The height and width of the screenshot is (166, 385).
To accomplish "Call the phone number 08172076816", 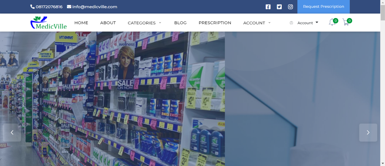I will 49,7.
